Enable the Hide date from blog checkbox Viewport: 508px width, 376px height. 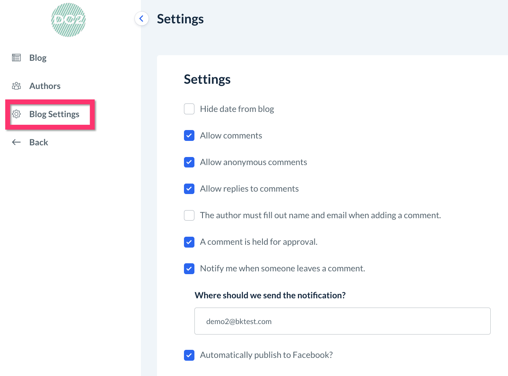(x=189, y=109)
